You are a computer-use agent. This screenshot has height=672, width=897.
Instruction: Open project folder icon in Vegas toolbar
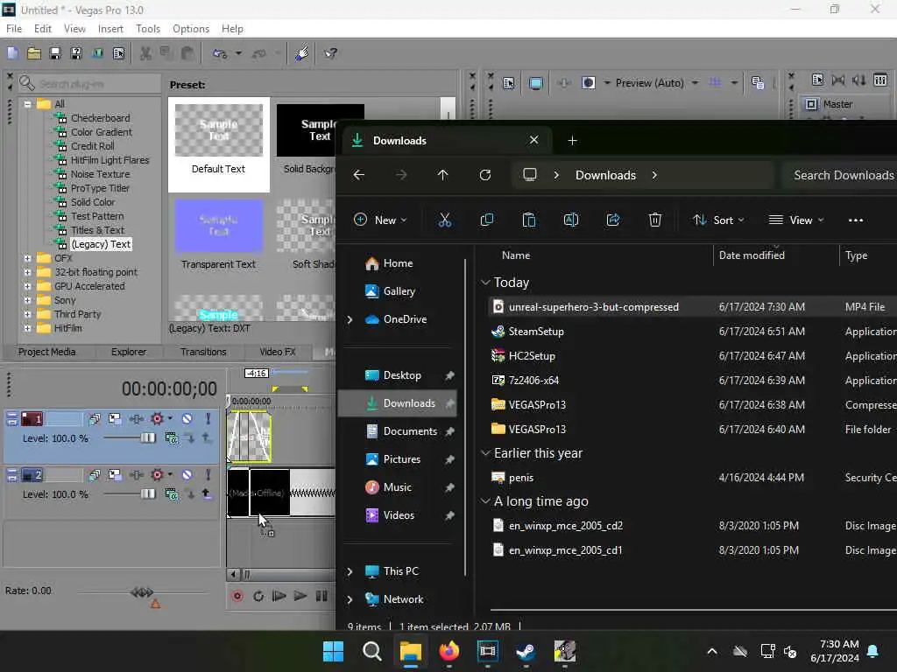click(34, 53)
